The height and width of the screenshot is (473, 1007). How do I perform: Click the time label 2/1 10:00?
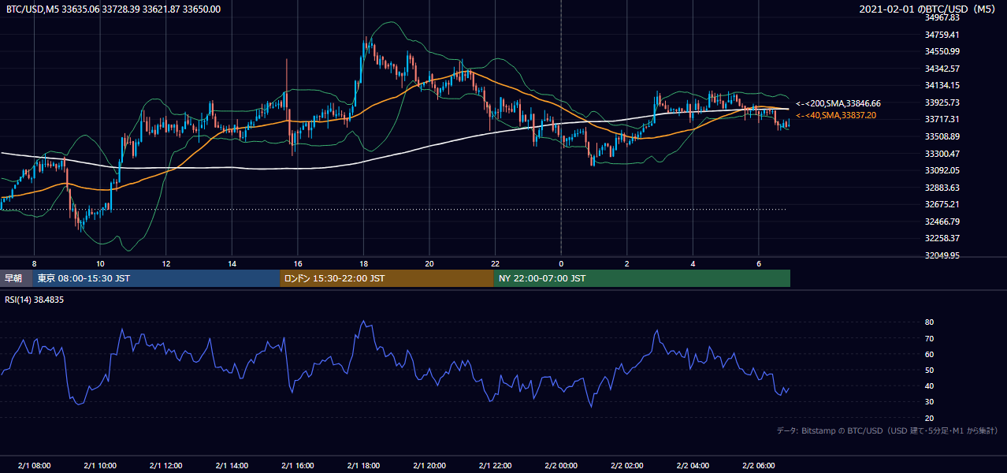click(100, 465)
